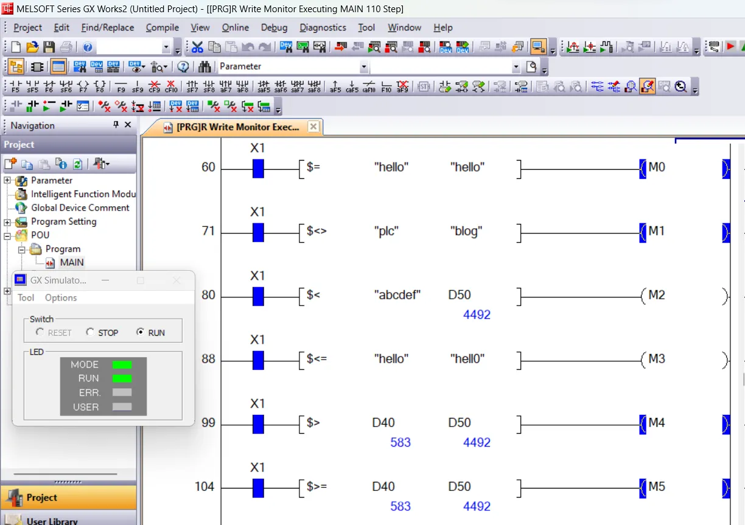This screenshot has height=525, width=745.
Task: Toggle the highlighted monitor write mode icon
Action: pyautogui.click(x=648, y=86)
